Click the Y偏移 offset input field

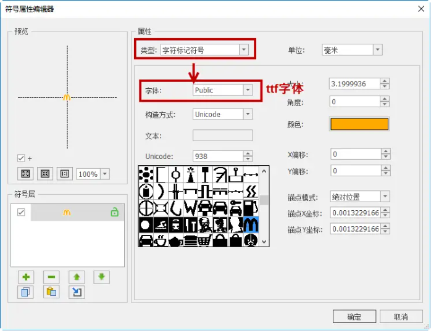tap(356, 171)
